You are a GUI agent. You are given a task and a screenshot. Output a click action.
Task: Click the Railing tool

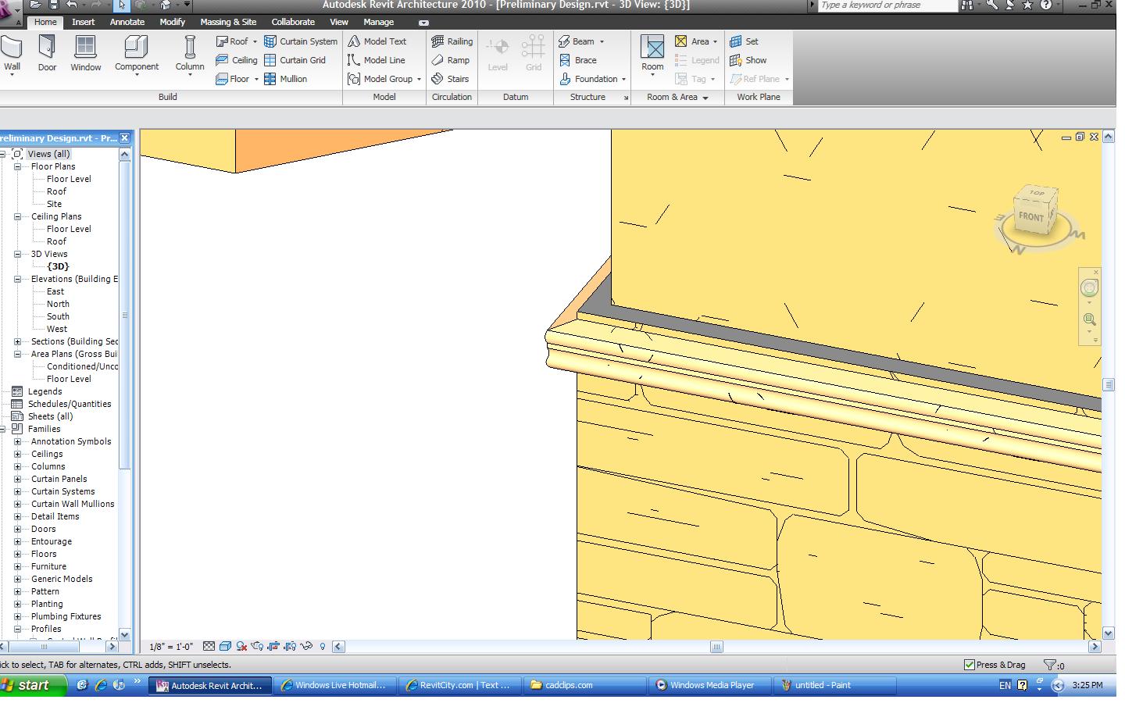[452, 41]
